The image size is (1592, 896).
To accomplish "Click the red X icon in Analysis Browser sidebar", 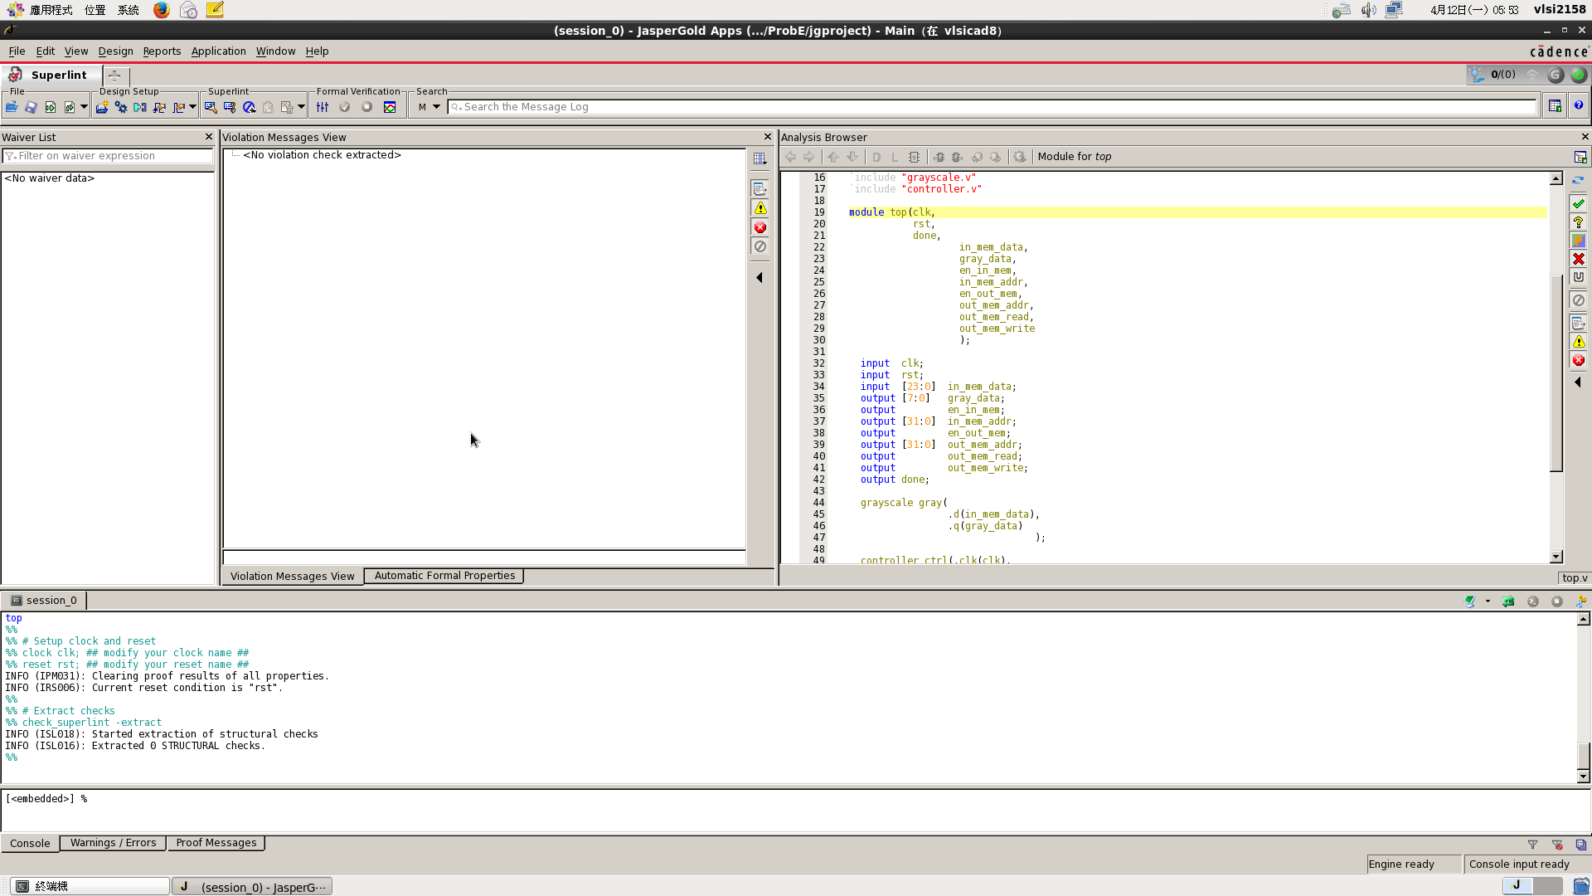I will [x=1579, y=259].
